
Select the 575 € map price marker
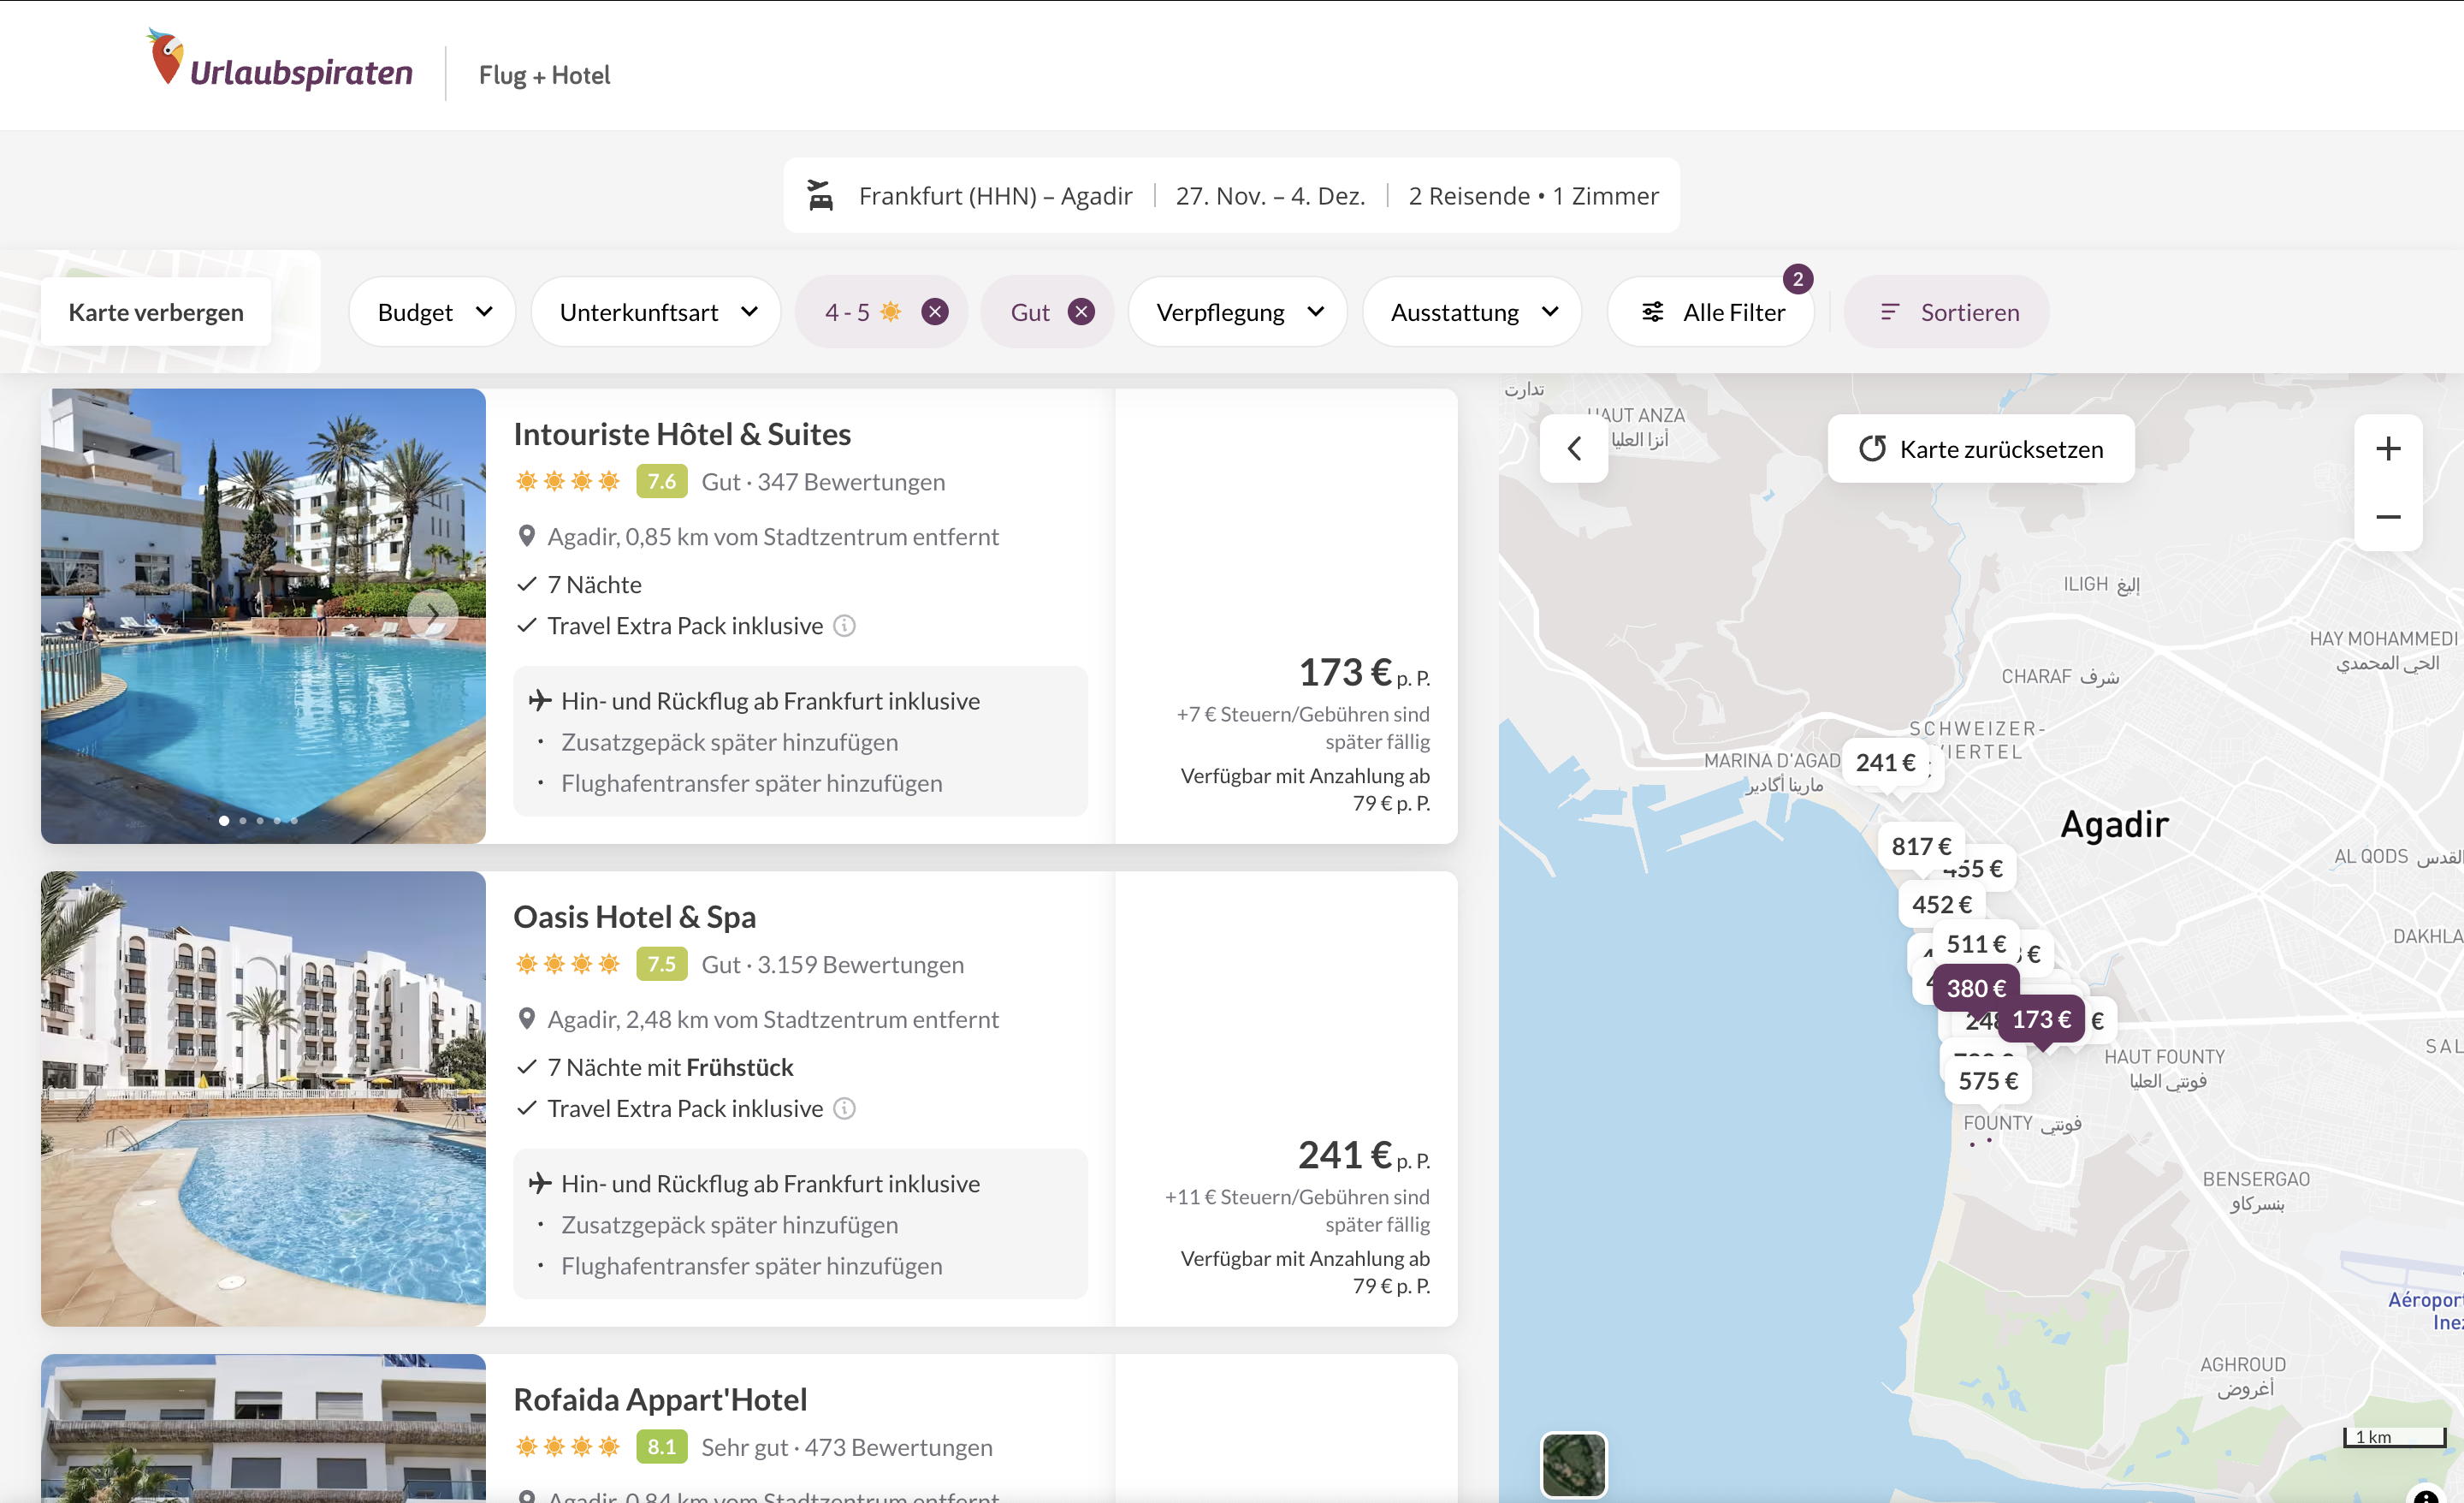coord(1987,1081)
